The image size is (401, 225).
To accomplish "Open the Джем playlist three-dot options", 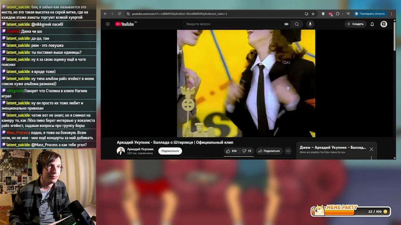I will tap(371, 158).
